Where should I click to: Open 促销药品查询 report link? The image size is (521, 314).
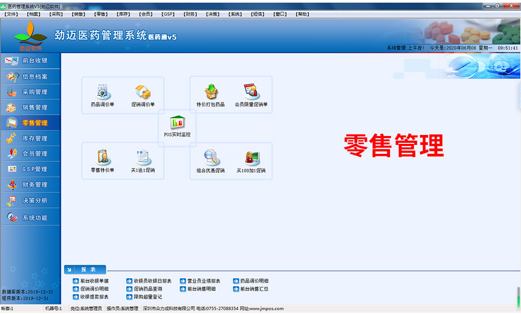148,289
